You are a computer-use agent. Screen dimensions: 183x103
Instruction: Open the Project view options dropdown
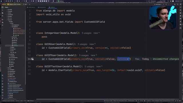(x=7, y=7)
